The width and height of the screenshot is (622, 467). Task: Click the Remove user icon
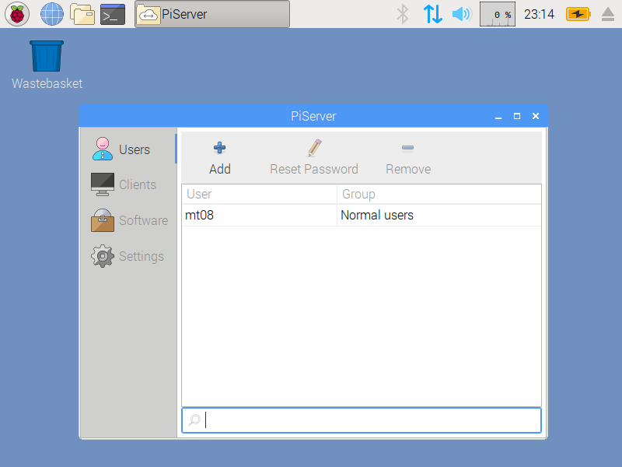[407, 148]
